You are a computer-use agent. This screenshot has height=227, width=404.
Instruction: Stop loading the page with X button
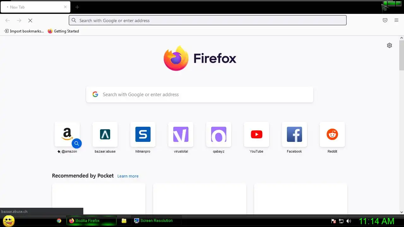[30, 20]
